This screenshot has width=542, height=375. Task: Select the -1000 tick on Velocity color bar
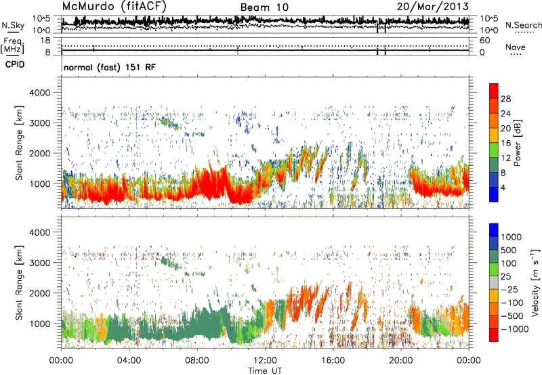pos(515,329)
